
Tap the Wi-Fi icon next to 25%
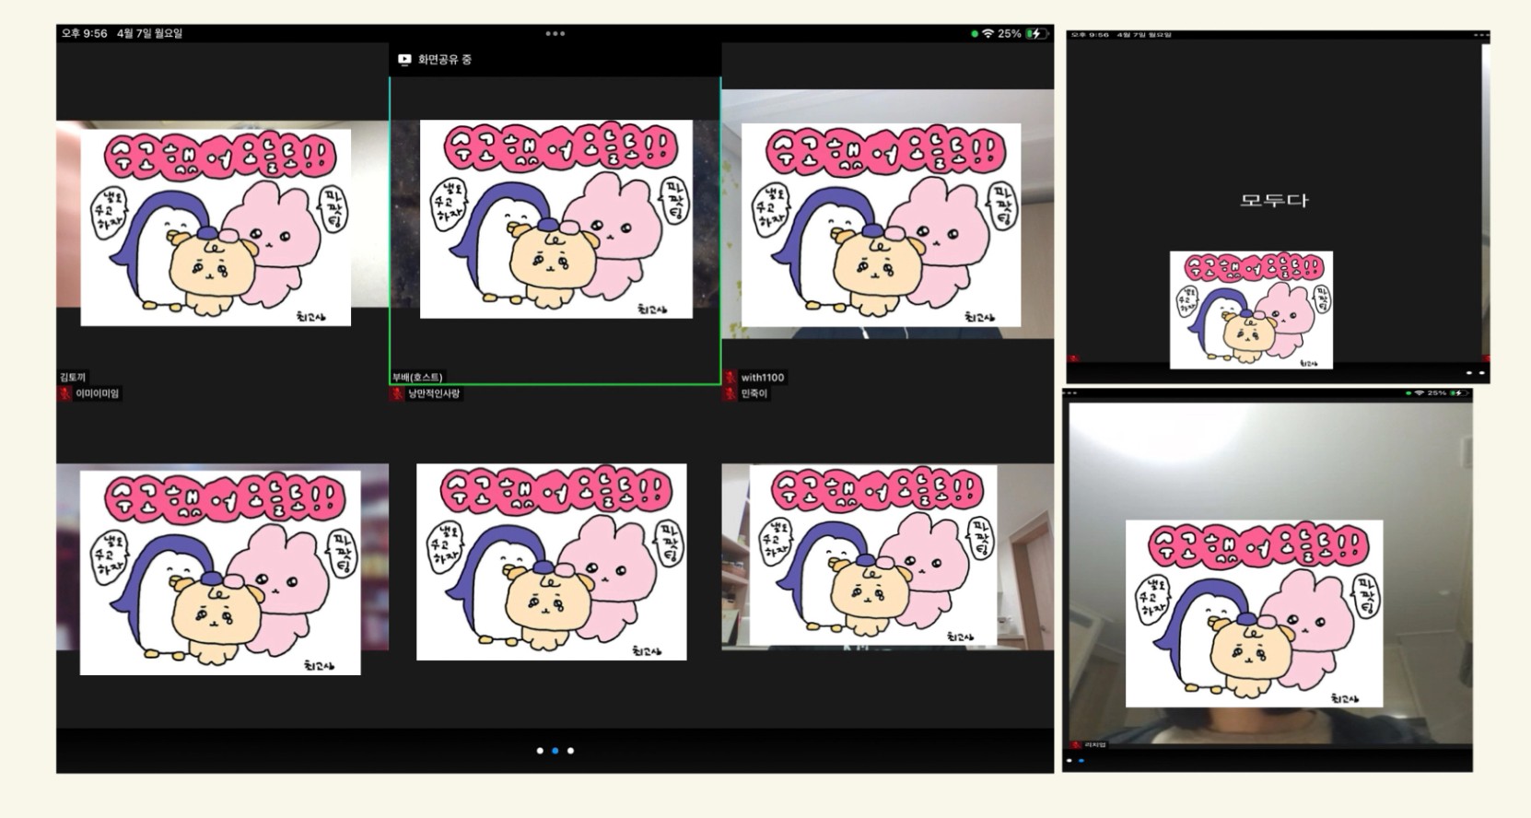[x=988, y=33]
